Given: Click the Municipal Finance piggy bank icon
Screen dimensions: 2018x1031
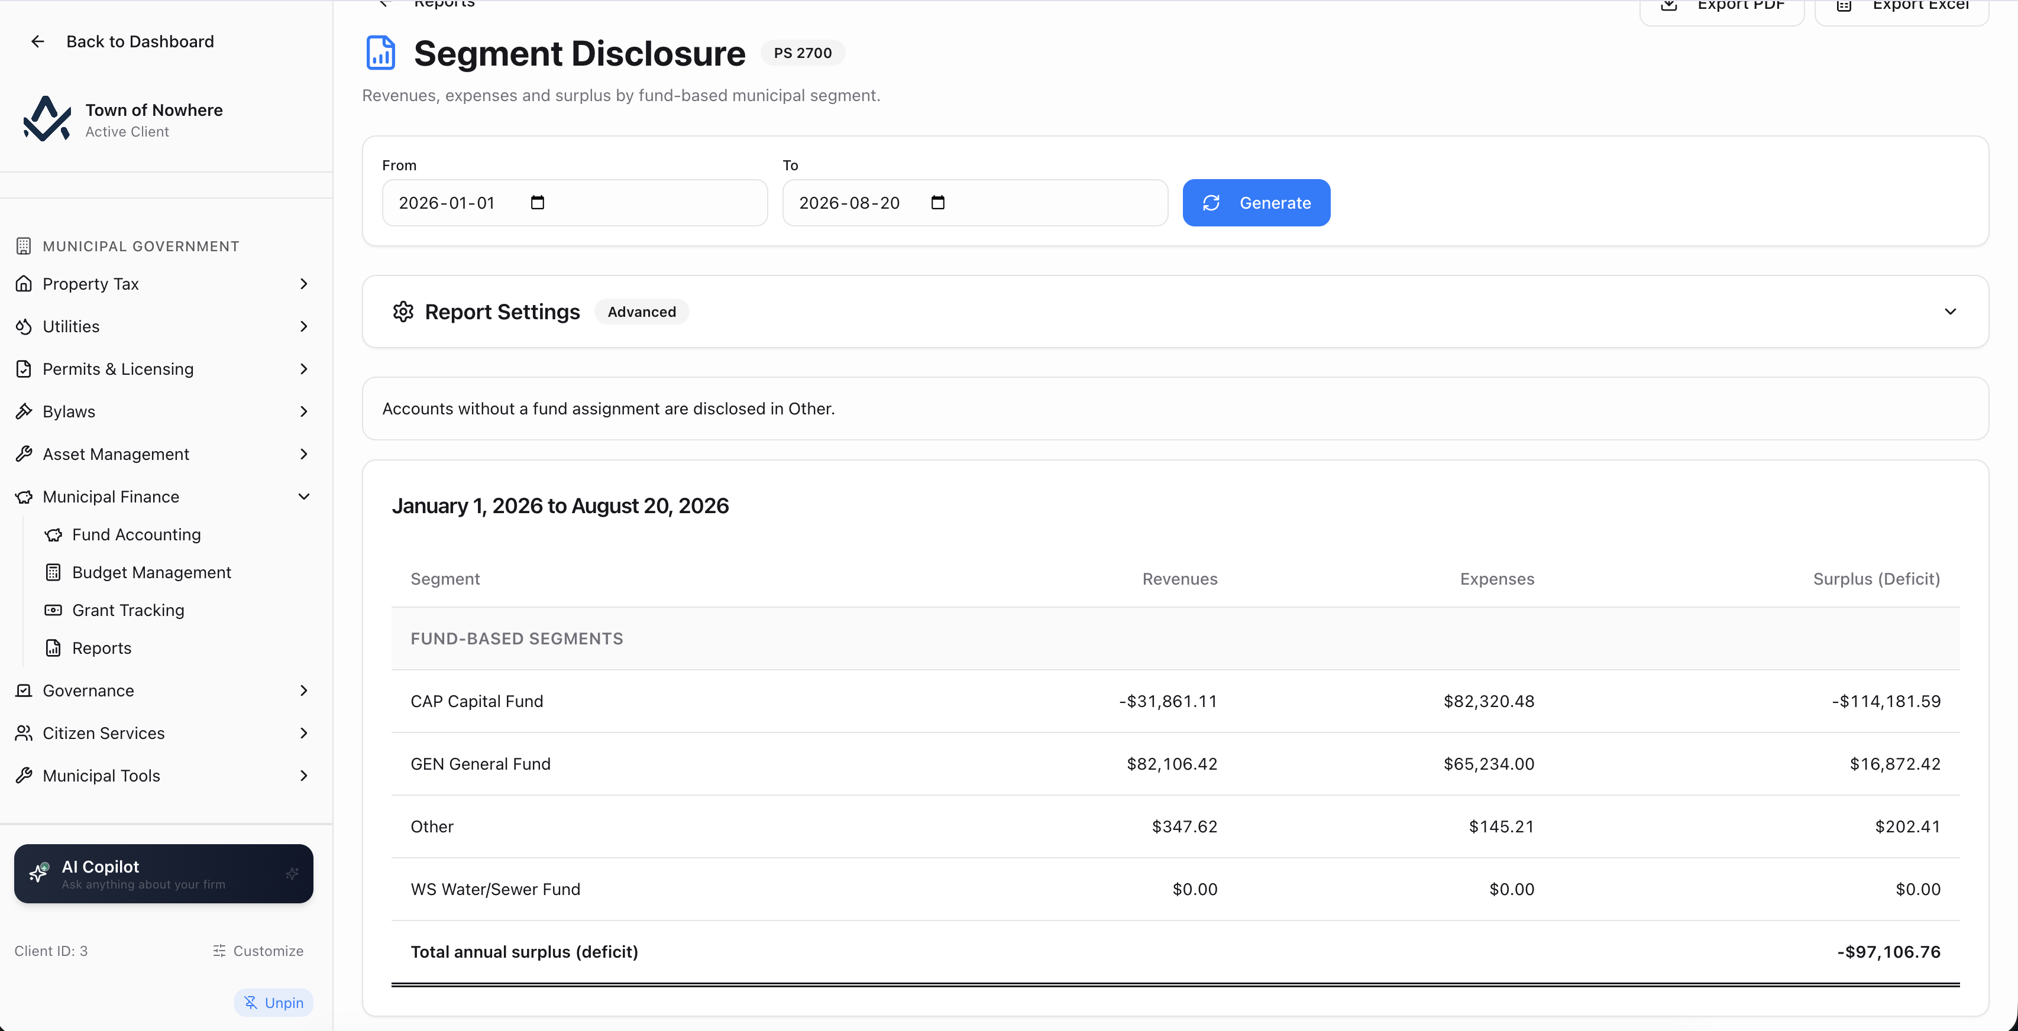Looking at the screenshot, I should 24,497.
